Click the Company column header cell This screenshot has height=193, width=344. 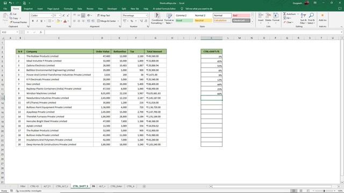coord(59,51)
